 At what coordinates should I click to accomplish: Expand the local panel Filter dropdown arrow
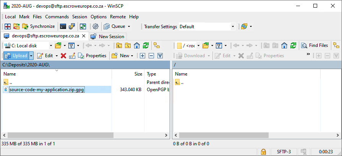pos(78,46)
